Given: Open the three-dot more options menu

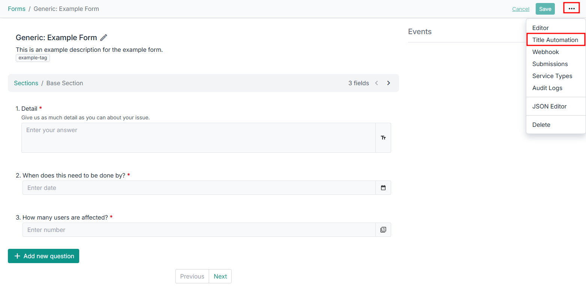Looking at the screenshot, I should [571, 9].
